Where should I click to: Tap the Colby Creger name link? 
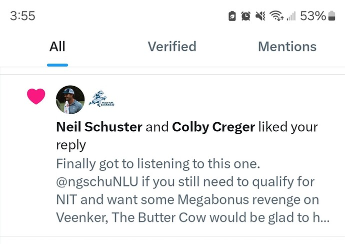pyautogui.click(x=213, y=127)
